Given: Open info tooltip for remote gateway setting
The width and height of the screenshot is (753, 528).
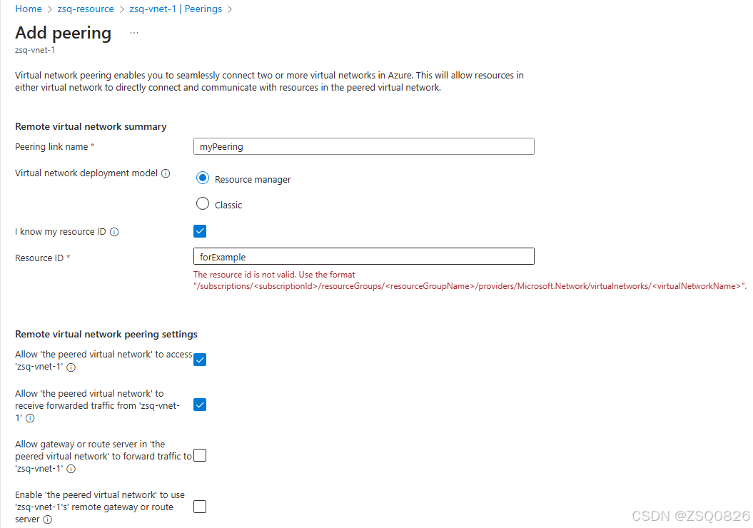Looking at the screenshot, I should (47, 519).
